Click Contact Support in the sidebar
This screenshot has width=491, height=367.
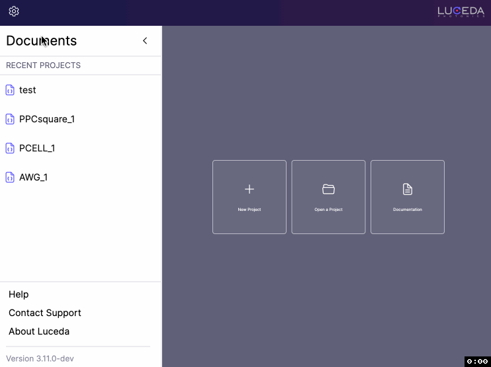[x=45, y=313]
